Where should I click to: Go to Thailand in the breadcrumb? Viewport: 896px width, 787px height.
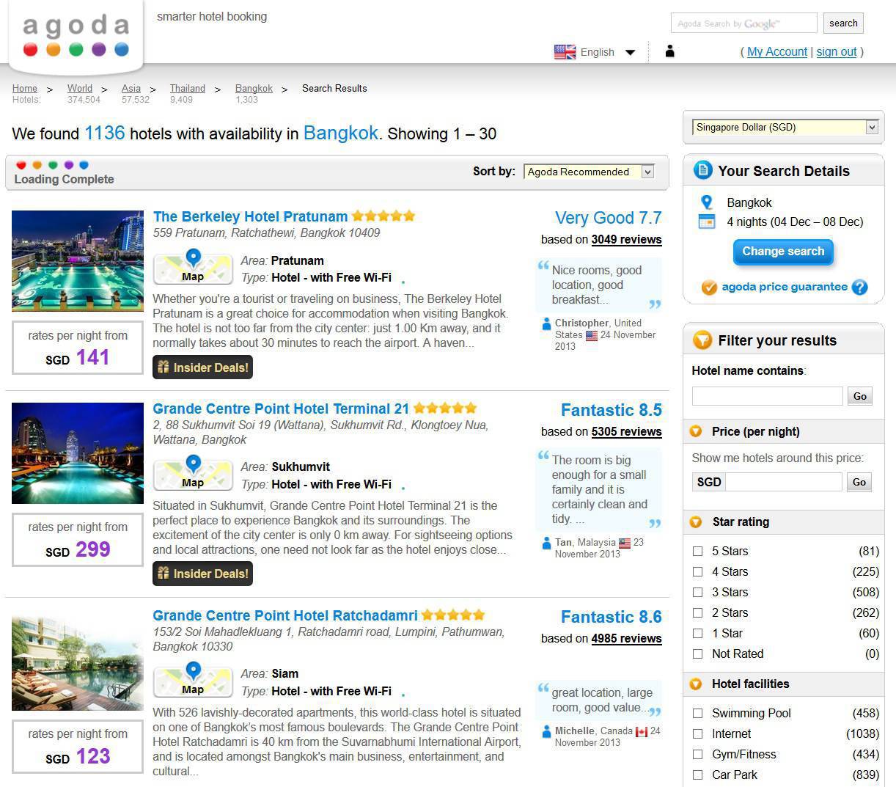tap(188, 88)
